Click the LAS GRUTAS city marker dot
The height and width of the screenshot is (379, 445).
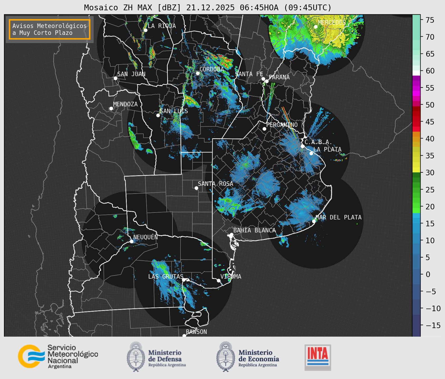(184, 280)
